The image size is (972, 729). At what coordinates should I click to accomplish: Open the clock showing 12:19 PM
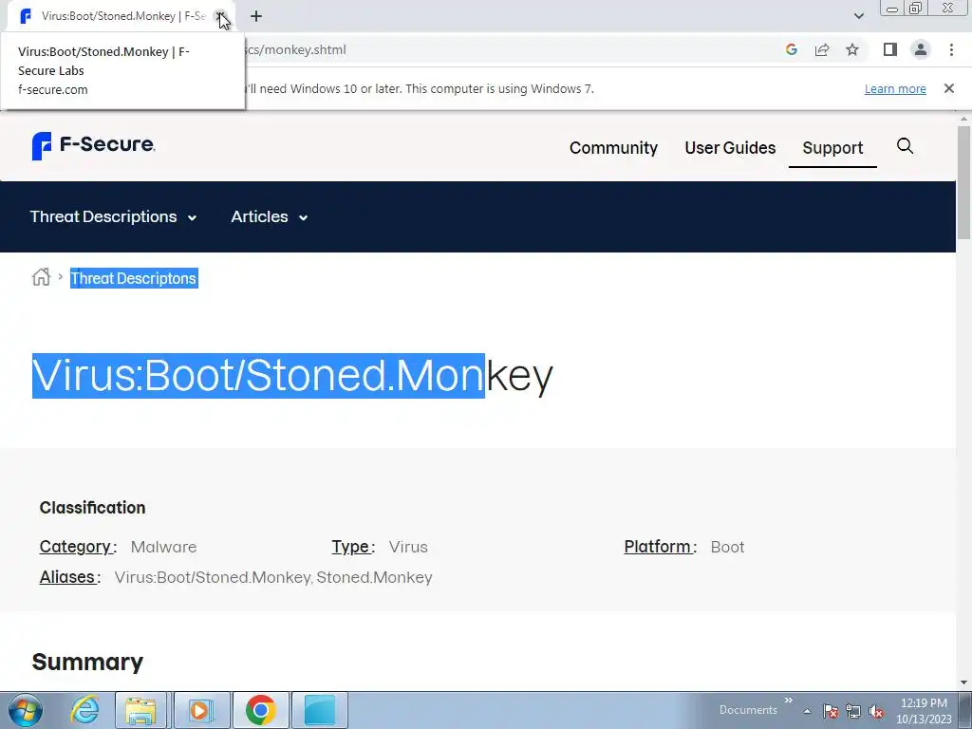(924, 711)
